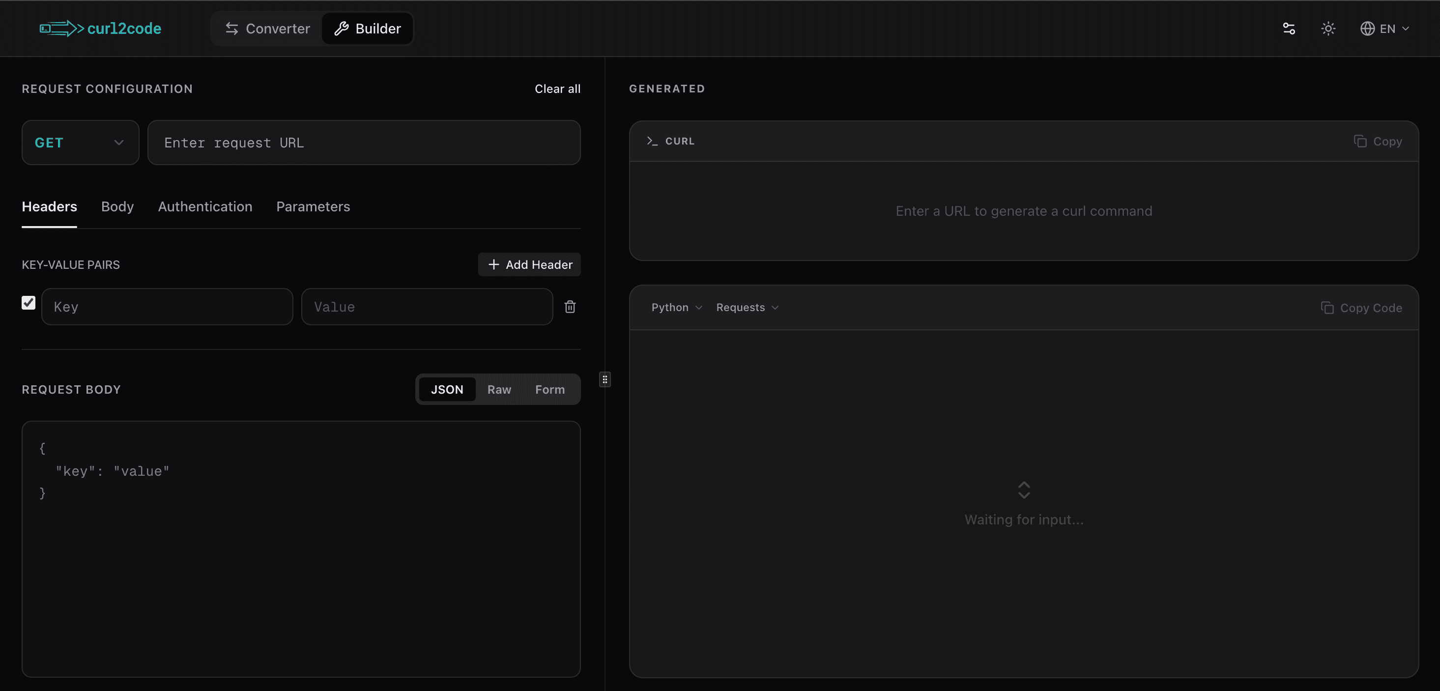Open the Python language dropdown

point(675,308)
